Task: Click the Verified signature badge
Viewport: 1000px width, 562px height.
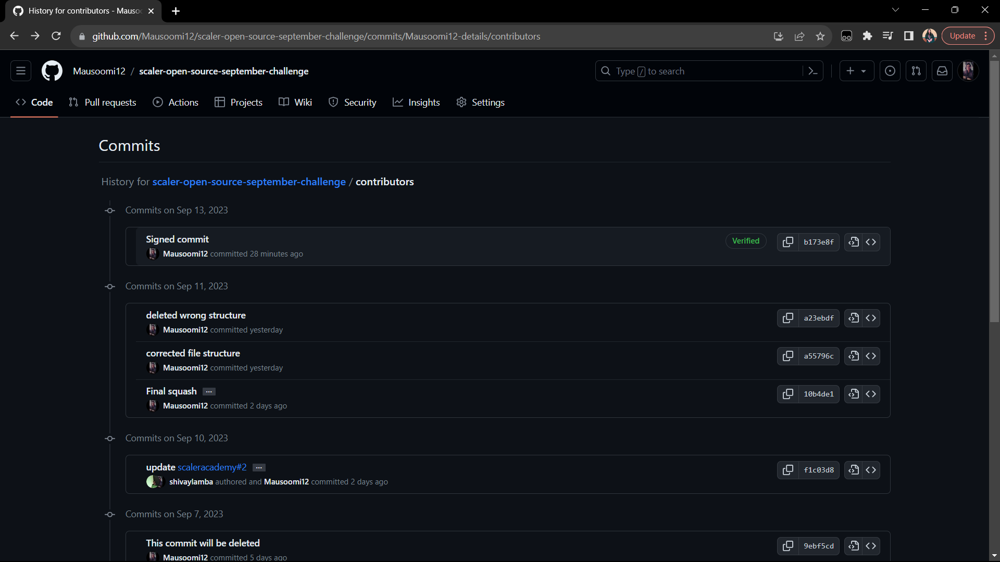Action: [745, 241]
